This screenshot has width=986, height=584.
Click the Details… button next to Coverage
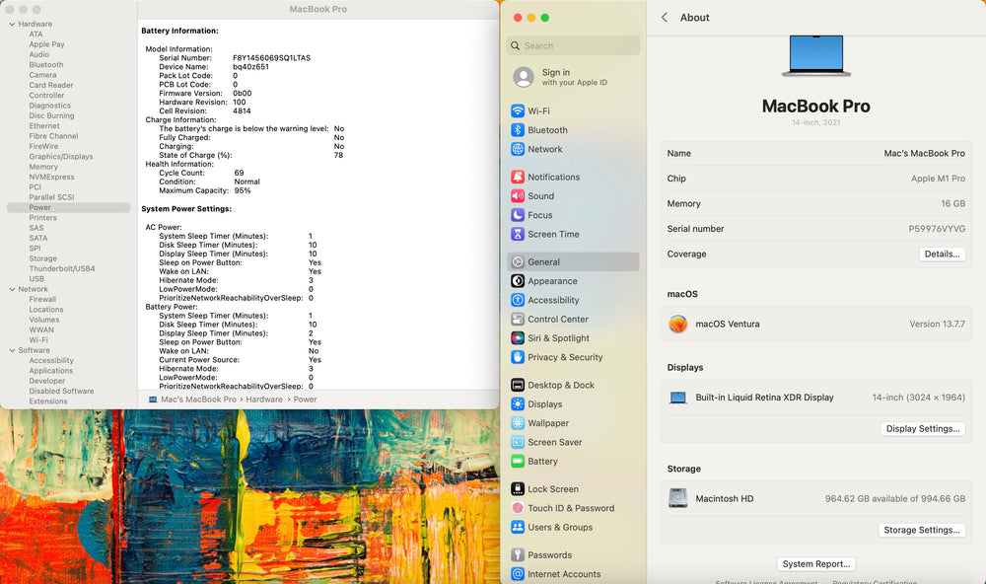942,254
